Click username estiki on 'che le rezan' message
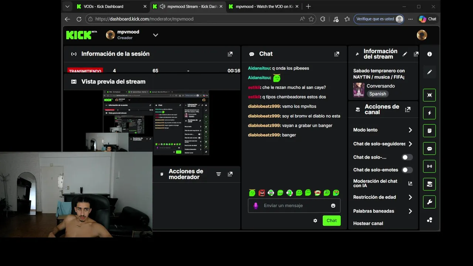The width and height of the screenshot is (473, 266). [254, 88]
